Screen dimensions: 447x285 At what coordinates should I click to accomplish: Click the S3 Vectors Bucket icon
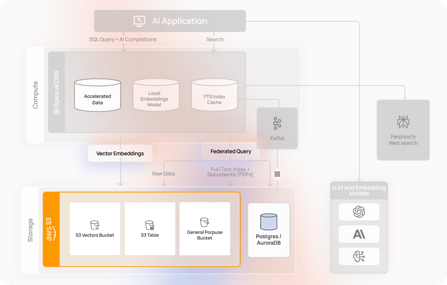[95, 225]
